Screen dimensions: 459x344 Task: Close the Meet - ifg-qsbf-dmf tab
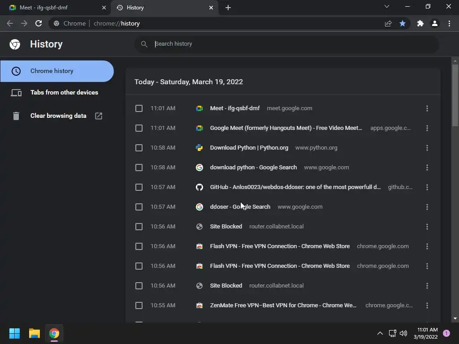click(104, 8)
